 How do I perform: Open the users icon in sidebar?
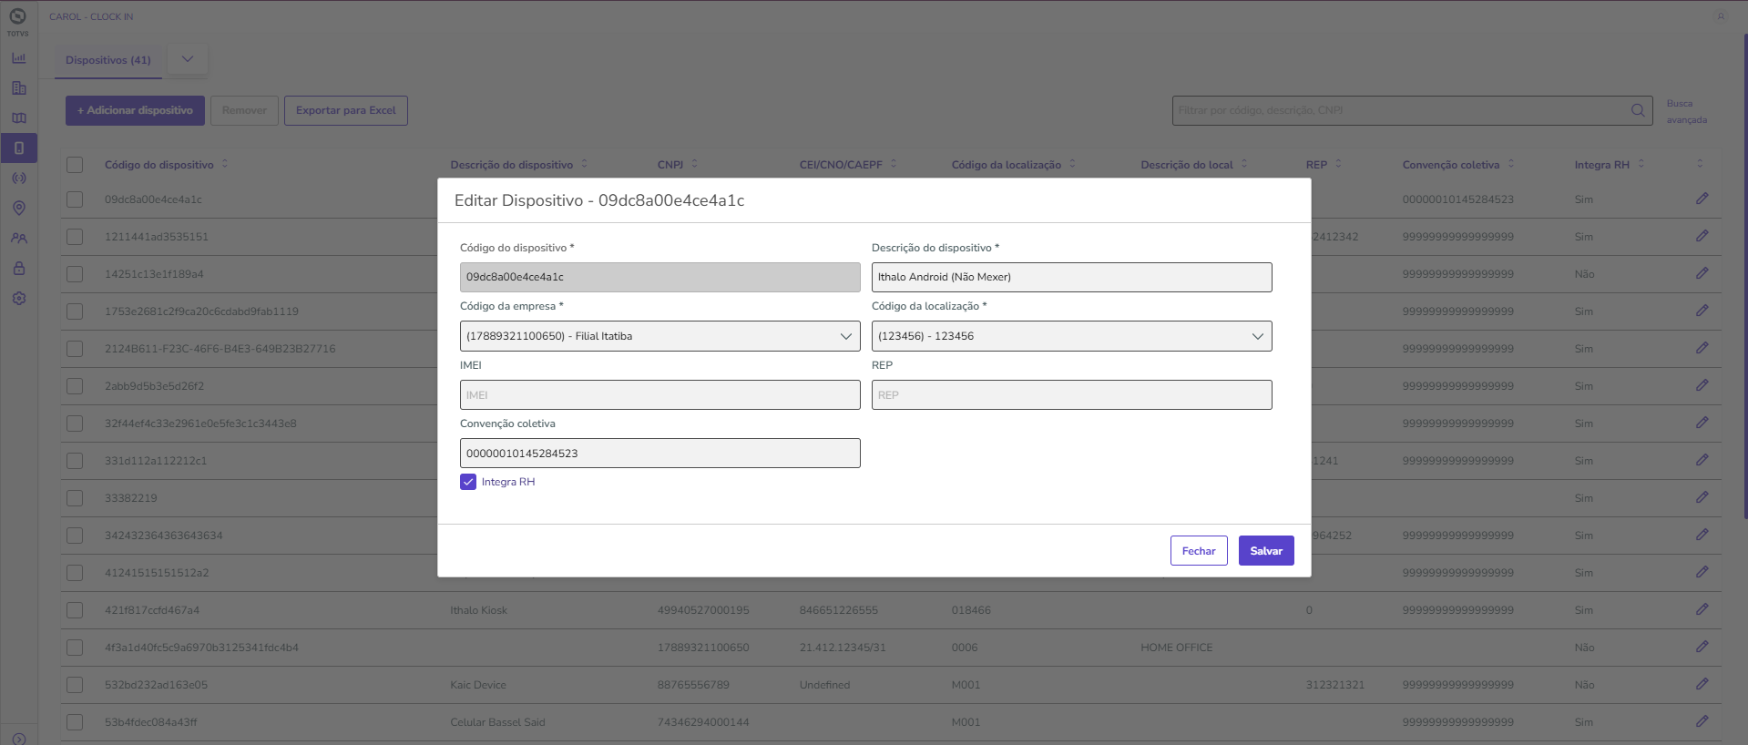(x=18, y=239)
